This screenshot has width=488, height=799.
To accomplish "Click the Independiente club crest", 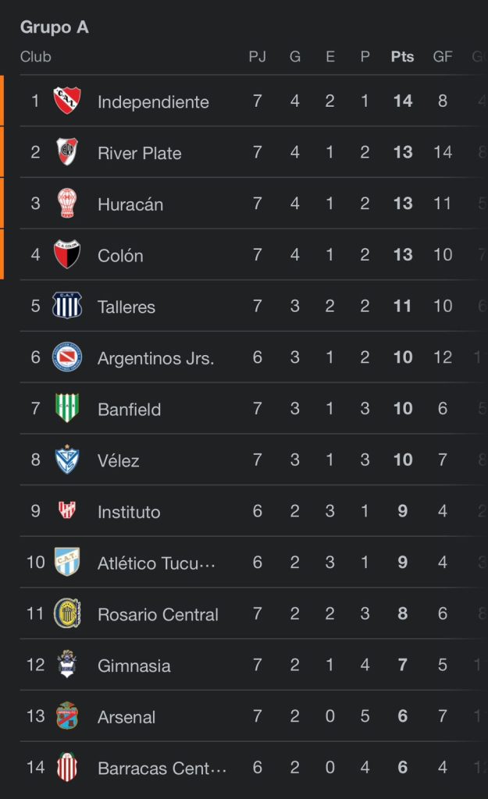I will coord(67,101).
